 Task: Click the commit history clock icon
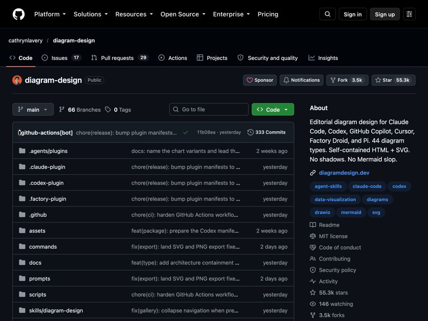250,132
